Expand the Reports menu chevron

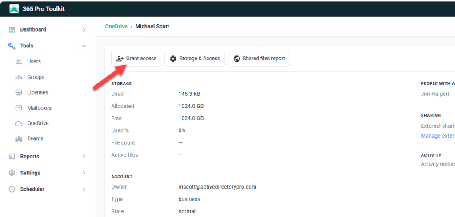[x=84, y=157]
